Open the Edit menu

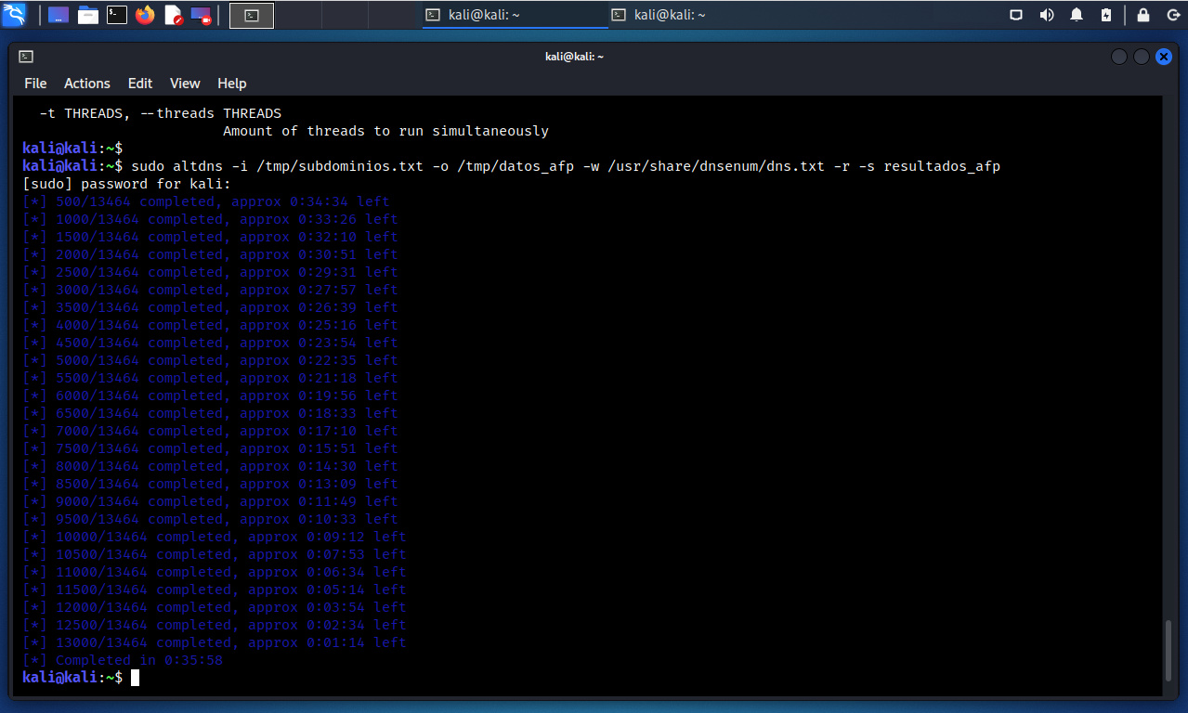(x=140, y=84)
